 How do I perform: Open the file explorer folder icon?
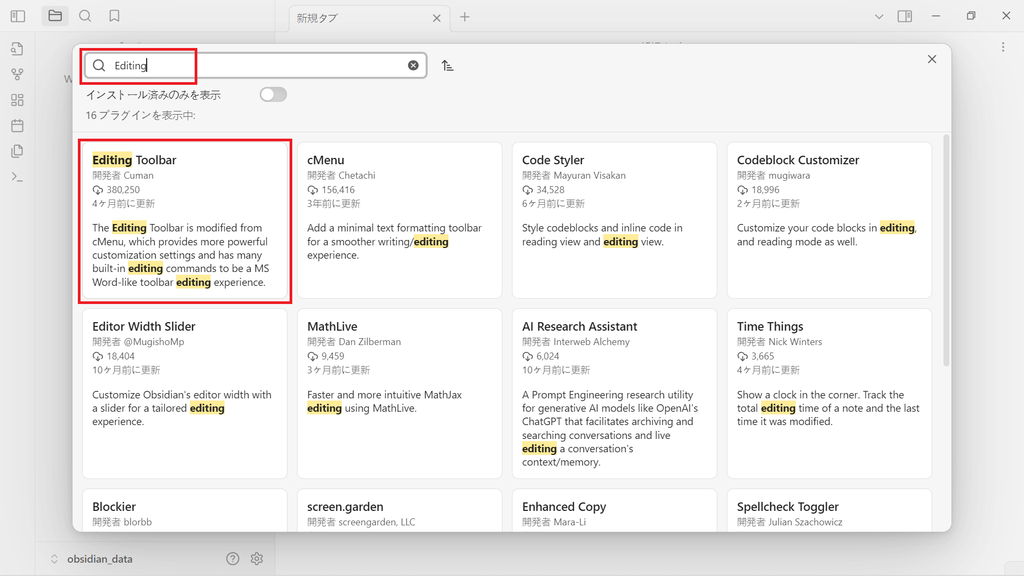[x=55, y=16]
